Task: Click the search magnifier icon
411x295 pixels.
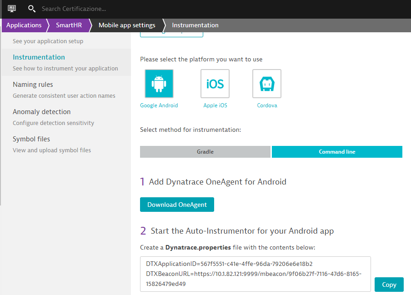Action: [31, 9]
